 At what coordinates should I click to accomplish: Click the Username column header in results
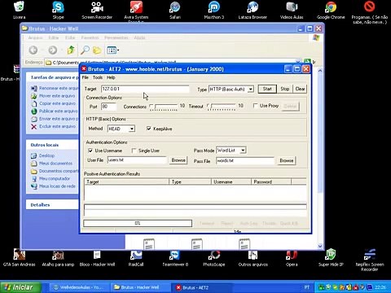[x=231, y=181]
